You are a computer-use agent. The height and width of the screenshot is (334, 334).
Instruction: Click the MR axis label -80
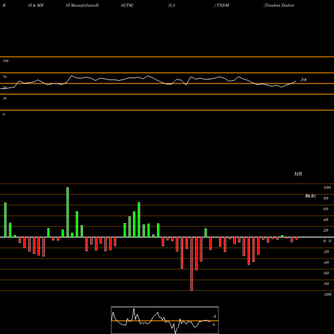326,284
